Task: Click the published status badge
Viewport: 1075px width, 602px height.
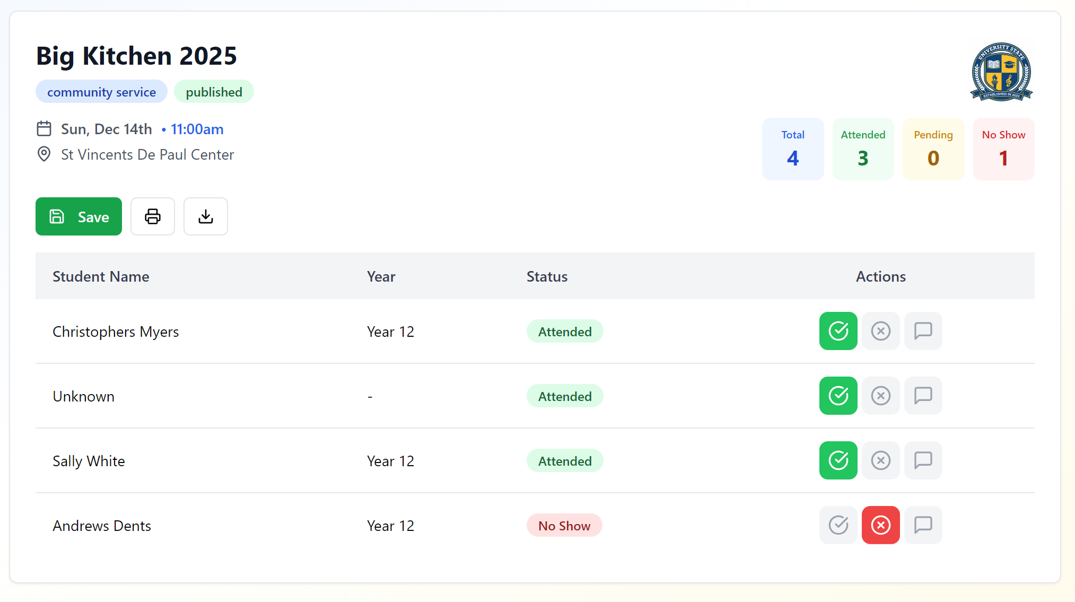Action: point(214,92)
